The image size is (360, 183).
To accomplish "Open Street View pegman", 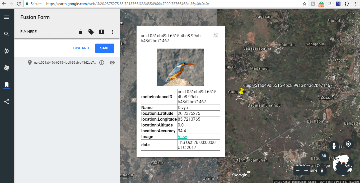I will click(334, 146).
